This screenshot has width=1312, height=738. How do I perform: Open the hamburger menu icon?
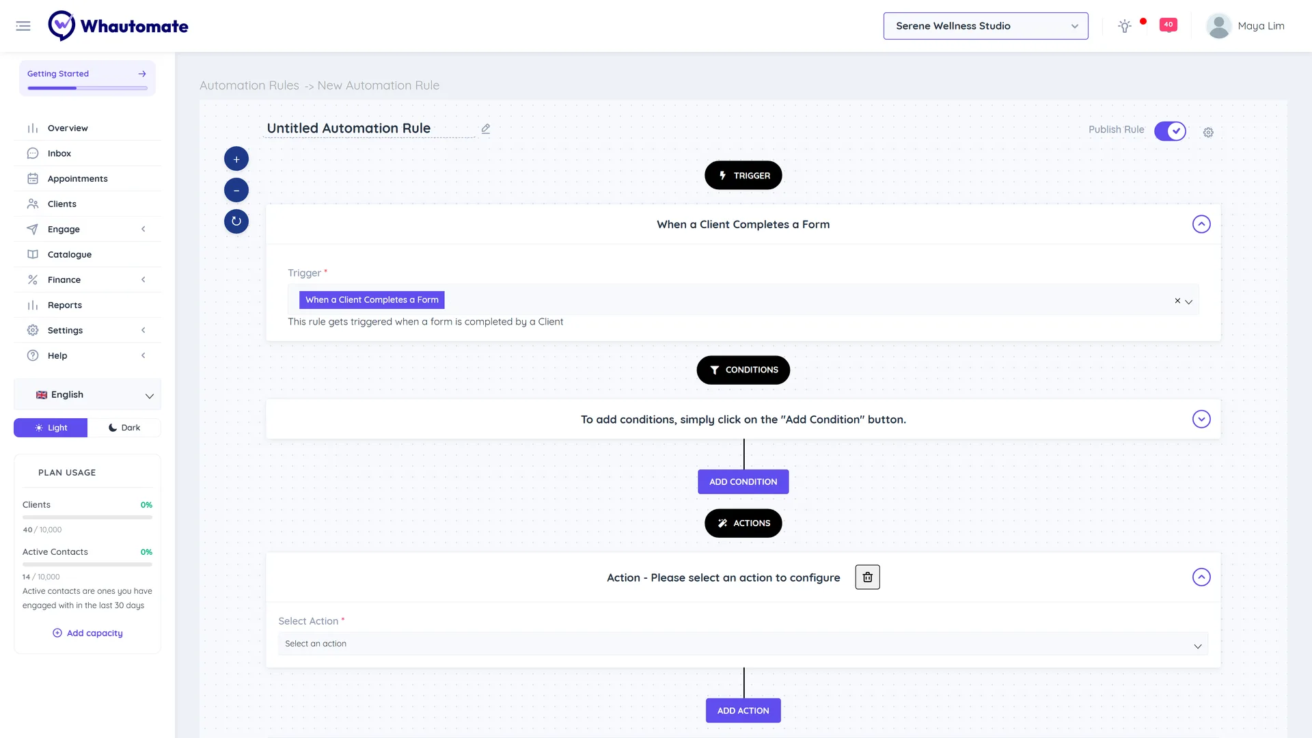23,26
